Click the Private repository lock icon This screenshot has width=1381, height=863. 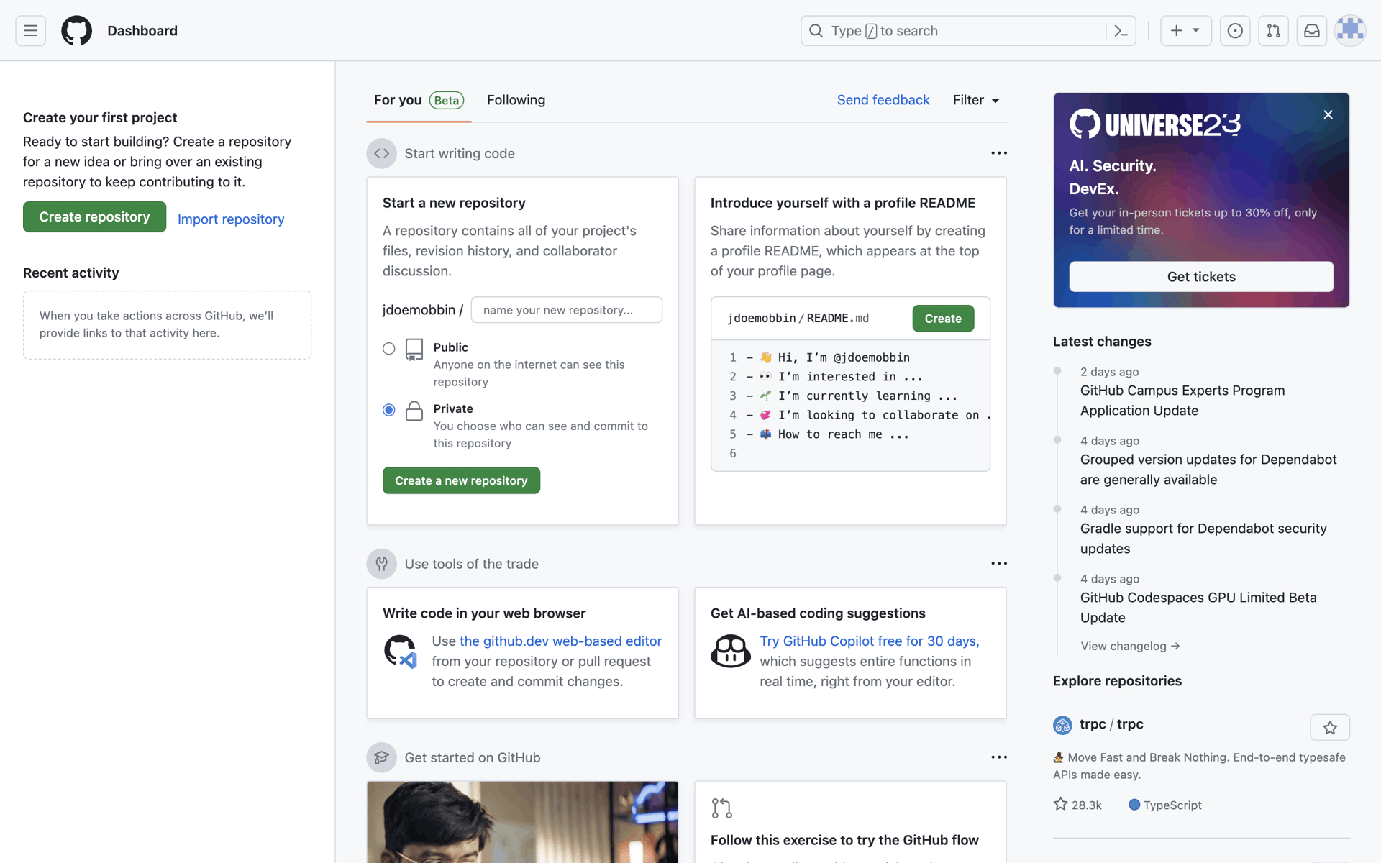414,411
